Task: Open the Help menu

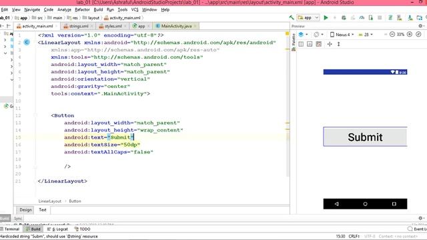Action: point(165,9)
